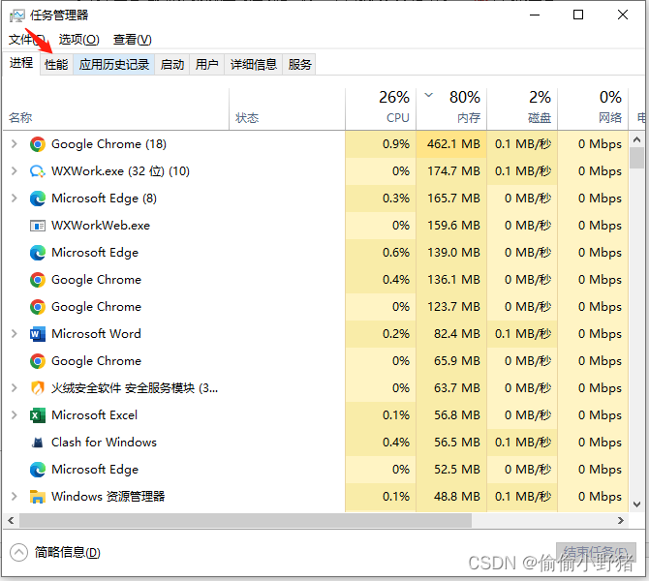The image size is (649, 581).
Task: Switch to the 服务 tab
Action: point(299,65)
